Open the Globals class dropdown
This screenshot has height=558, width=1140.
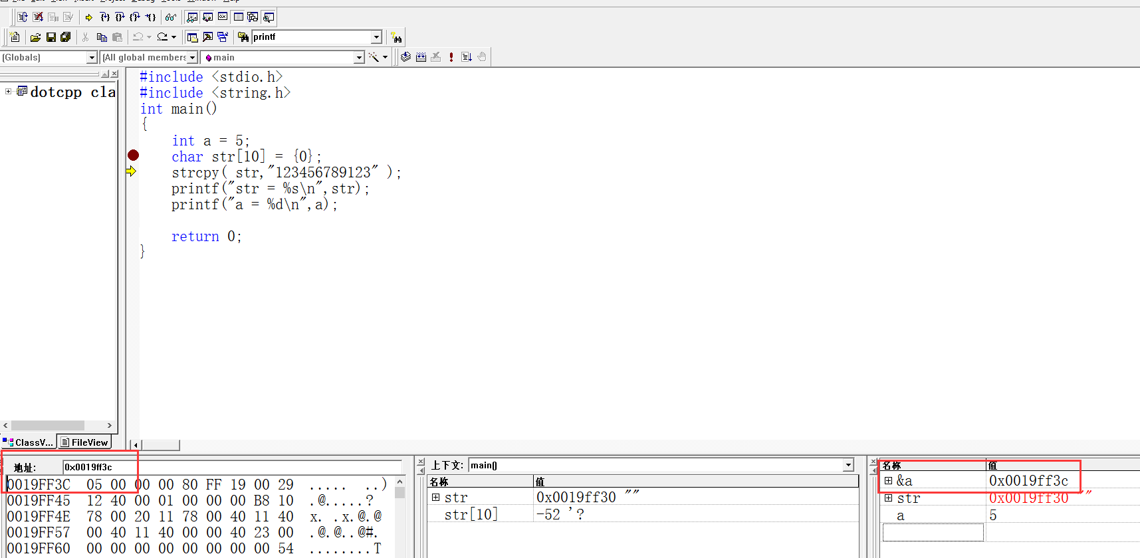[x=92, y=58]
